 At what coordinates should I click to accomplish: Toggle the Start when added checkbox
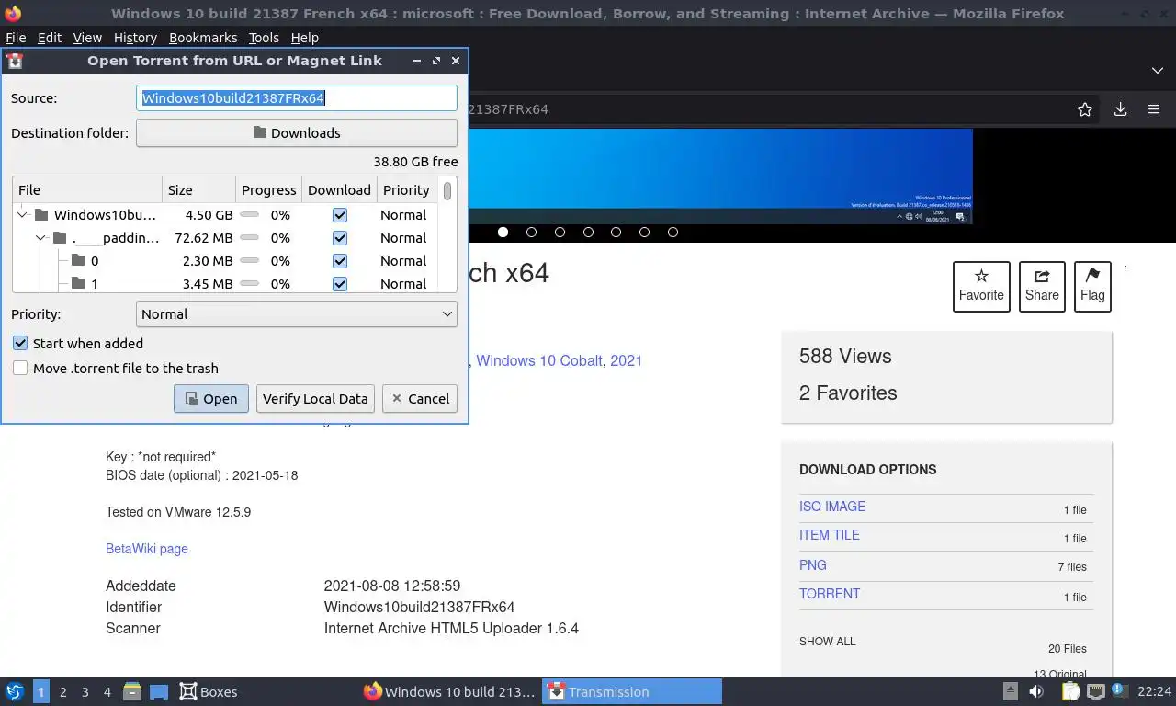tap(20, 343)
